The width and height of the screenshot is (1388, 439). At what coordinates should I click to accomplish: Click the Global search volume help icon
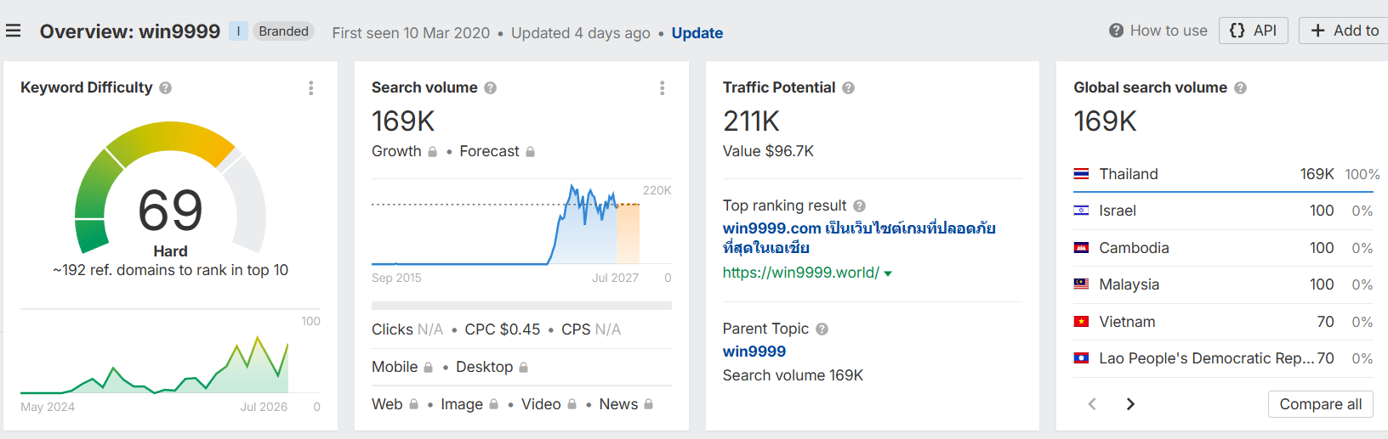click(1241, 87)
